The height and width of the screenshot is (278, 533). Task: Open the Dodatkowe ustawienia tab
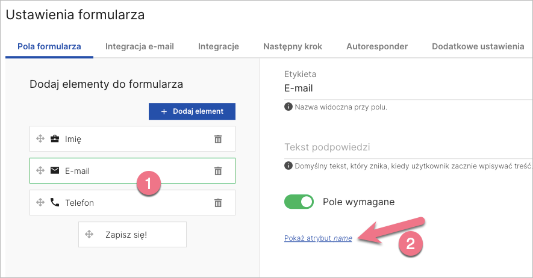478,47
